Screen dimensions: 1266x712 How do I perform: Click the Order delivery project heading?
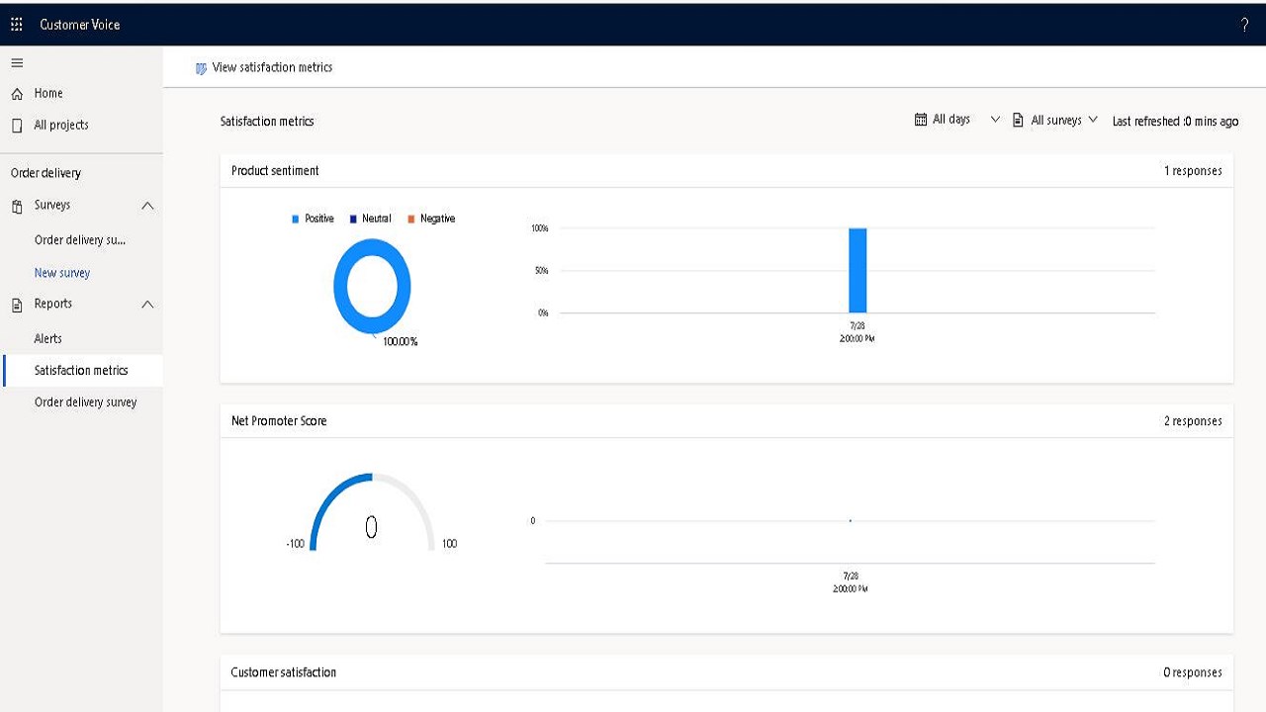(x=45, y=173)
